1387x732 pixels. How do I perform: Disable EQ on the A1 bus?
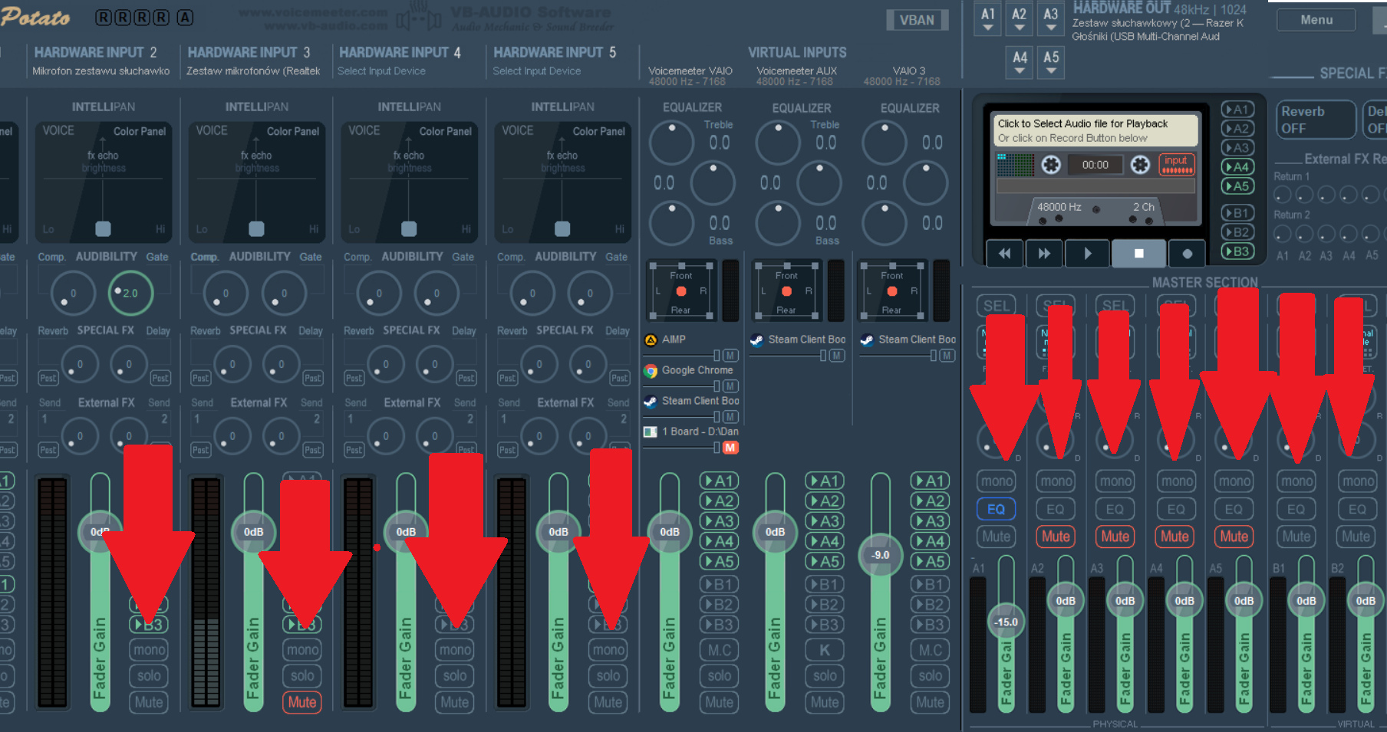[997, 509]
